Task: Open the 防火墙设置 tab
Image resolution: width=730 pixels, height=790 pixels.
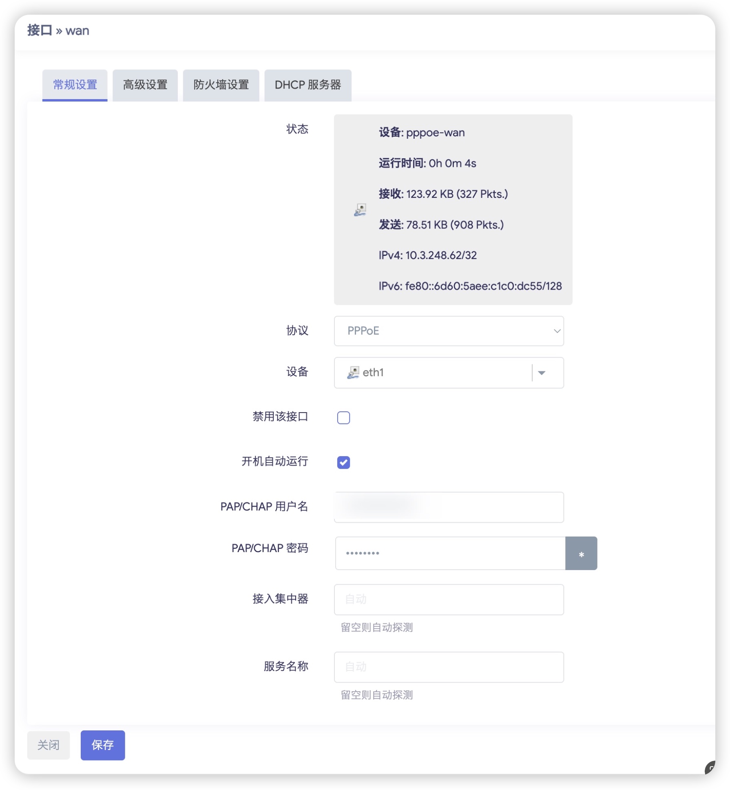Action: pyautogui.click(x=221, y=85)
